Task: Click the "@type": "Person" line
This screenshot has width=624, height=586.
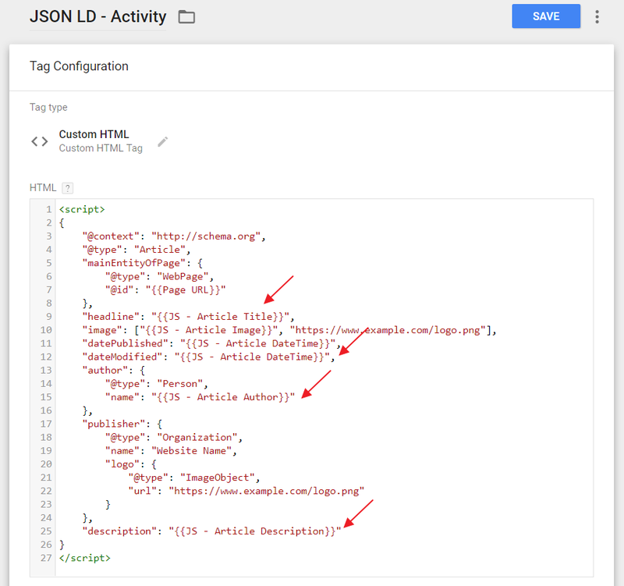Action: point(157,384)
